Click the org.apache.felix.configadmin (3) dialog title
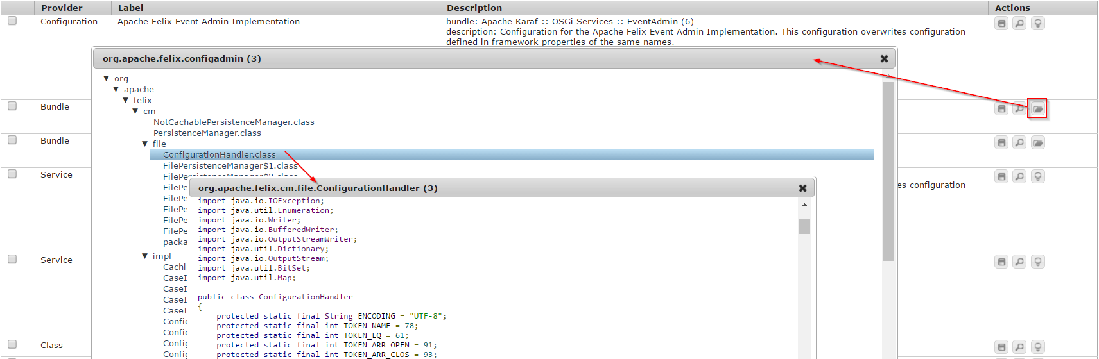1099x359 pixels. pyautogui.click(x=182, y=58)
